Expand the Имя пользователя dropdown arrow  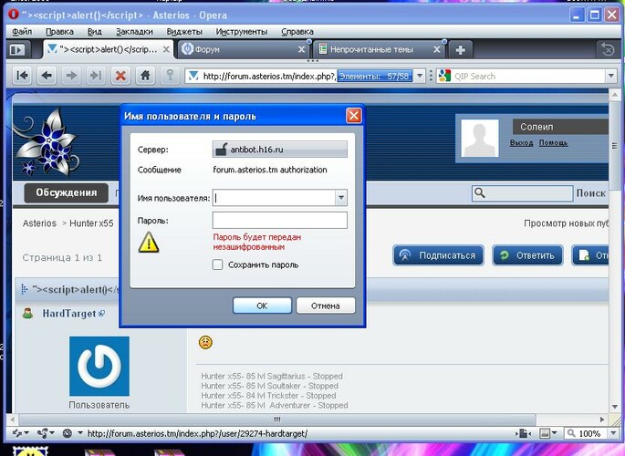point(341,198)
